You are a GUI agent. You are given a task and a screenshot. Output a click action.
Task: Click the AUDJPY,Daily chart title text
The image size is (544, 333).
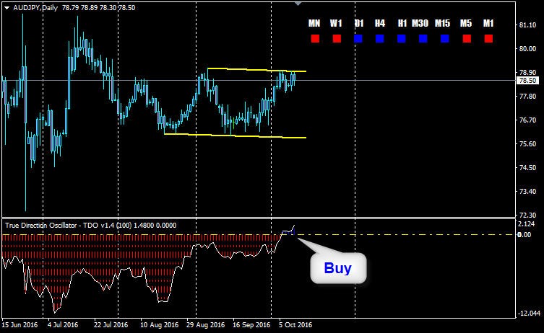[35, 8]
